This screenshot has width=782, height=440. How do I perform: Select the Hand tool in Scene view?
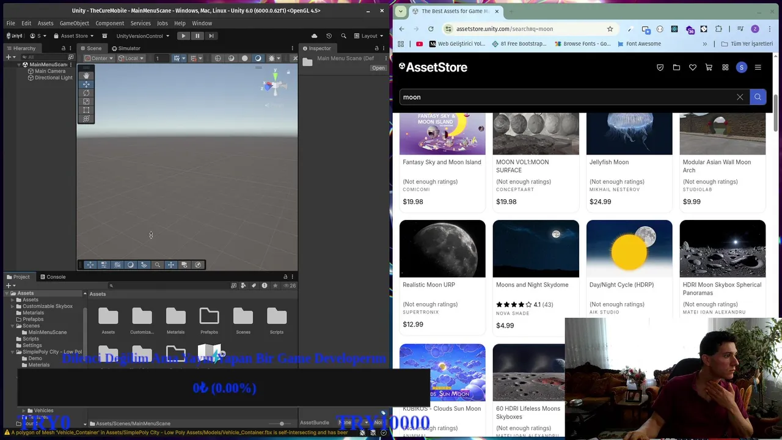point(86,75)
